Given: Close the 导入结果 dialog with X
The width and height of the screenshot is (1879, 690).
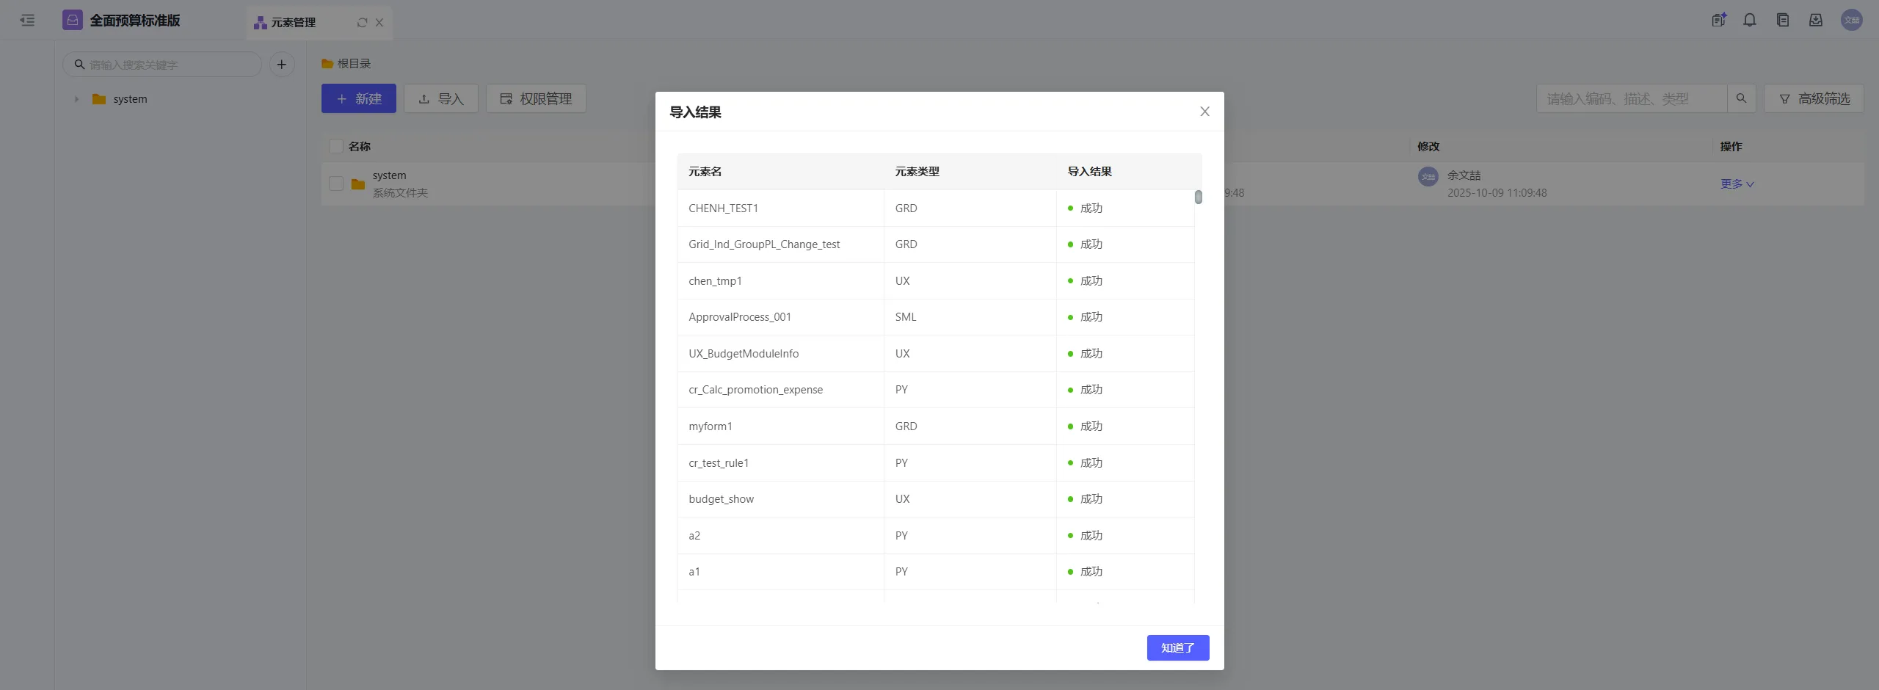Looking at the screenshot, I should tap(1204, 112).
